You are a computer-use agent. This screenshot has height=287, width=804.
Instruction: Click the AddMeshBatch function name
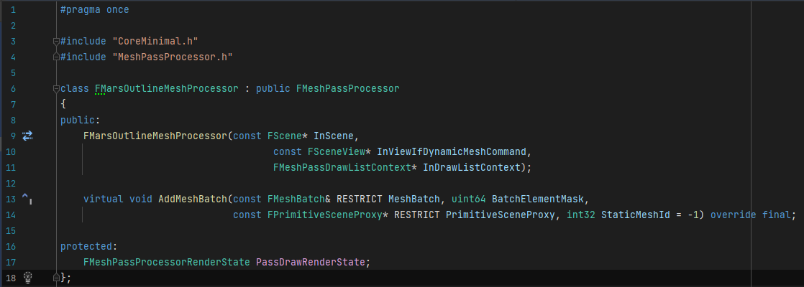193,199
